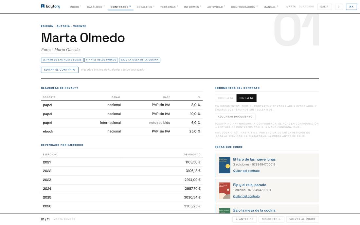This screenshot has width=360, height=225.
Task: Click Adjuntar documento button
Action: [x=235, y=117]
